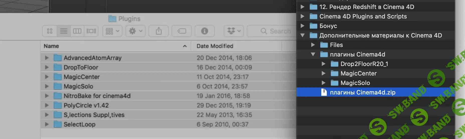The width and height of the screenshot is (465, 139).
Task: Expand the NitroBake for cinema4d folder
Action: point(47,96)
